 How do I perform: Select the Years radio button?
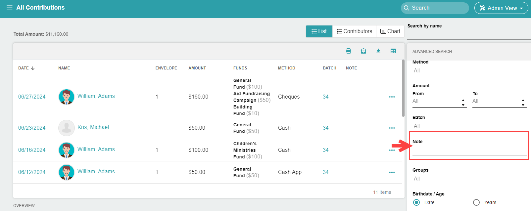(476, 202)
